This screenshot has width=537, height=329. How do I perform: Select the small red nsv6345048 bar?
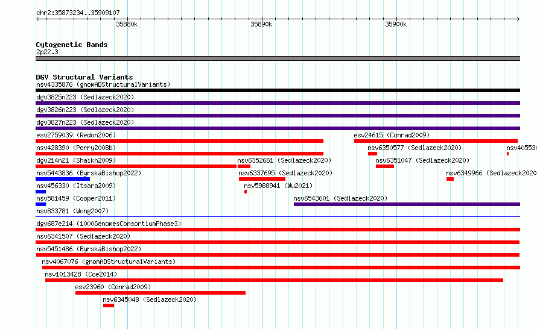[x=109, y=305]
